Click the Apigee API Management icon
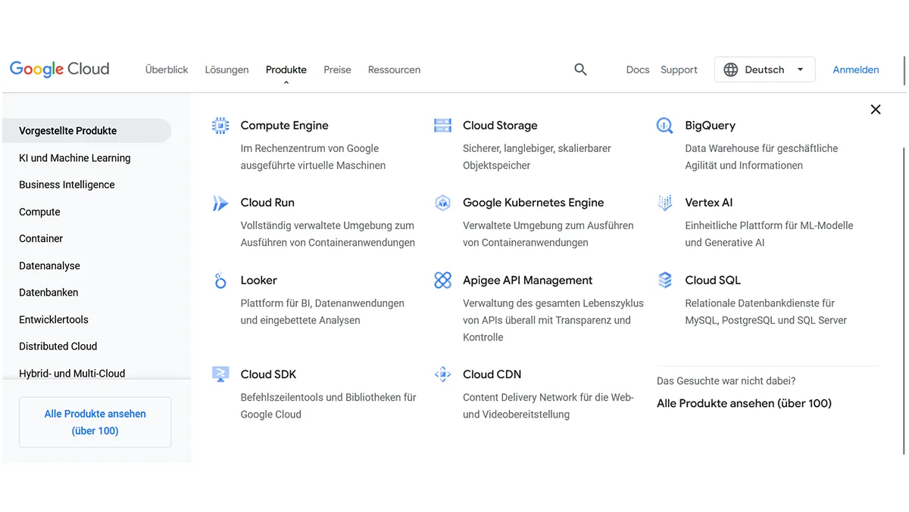 (x=442, y=281)
